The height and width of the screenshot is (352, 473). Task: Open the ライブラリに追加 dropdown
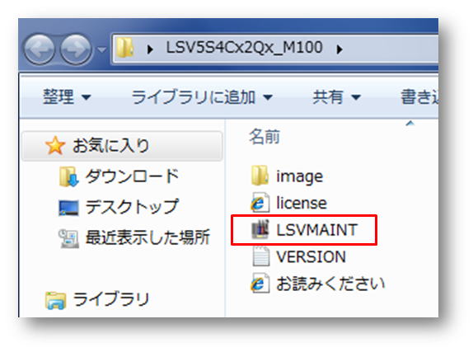(202, 97)
